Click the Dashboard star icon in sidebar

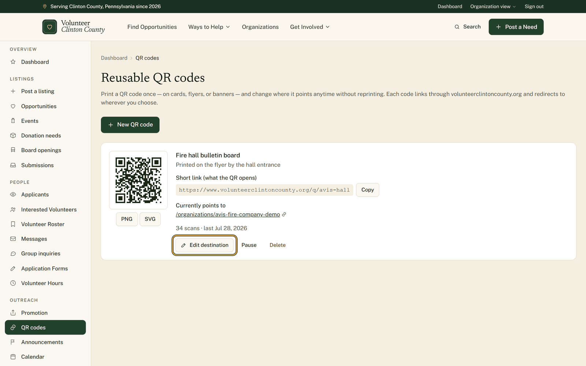(x=13, y=62)
